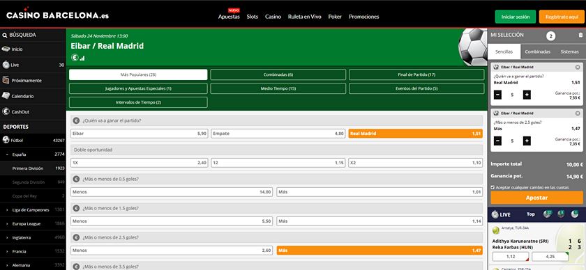586x270 pixels.
Task: Select the soccer ball filter with badge 22 in LIVE panel
Action: pos(548,214)
